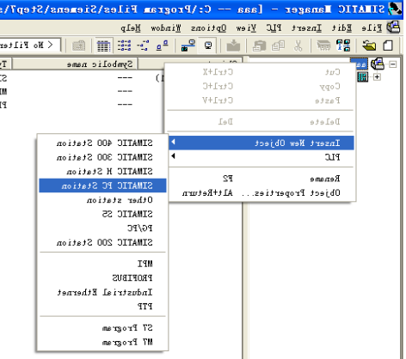
Task: Open the PLC submenu in context menu
Action: (x=261, y=157)
